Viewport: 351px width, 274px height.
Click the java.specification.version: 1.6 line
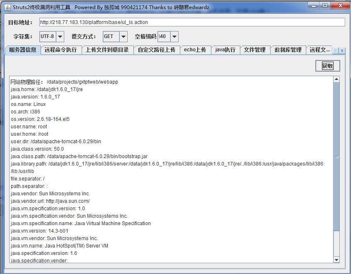44,253
